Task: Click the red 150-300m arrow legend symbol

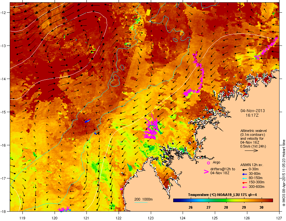Action: (x=244, y=183)
